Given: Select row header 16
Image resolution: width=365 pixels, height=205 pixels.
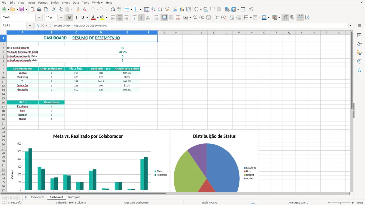Looking at the screenshot, I should (3, 102).
